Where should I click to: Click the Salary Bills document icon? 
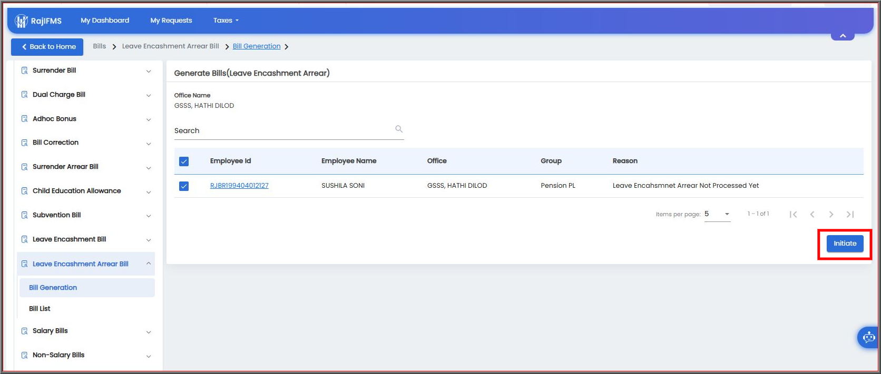pyautogui.click(x=24, y=331)
